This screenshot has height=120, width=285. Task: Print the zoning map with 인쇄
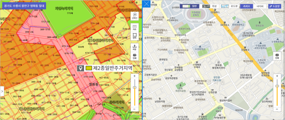pos(135,56)
